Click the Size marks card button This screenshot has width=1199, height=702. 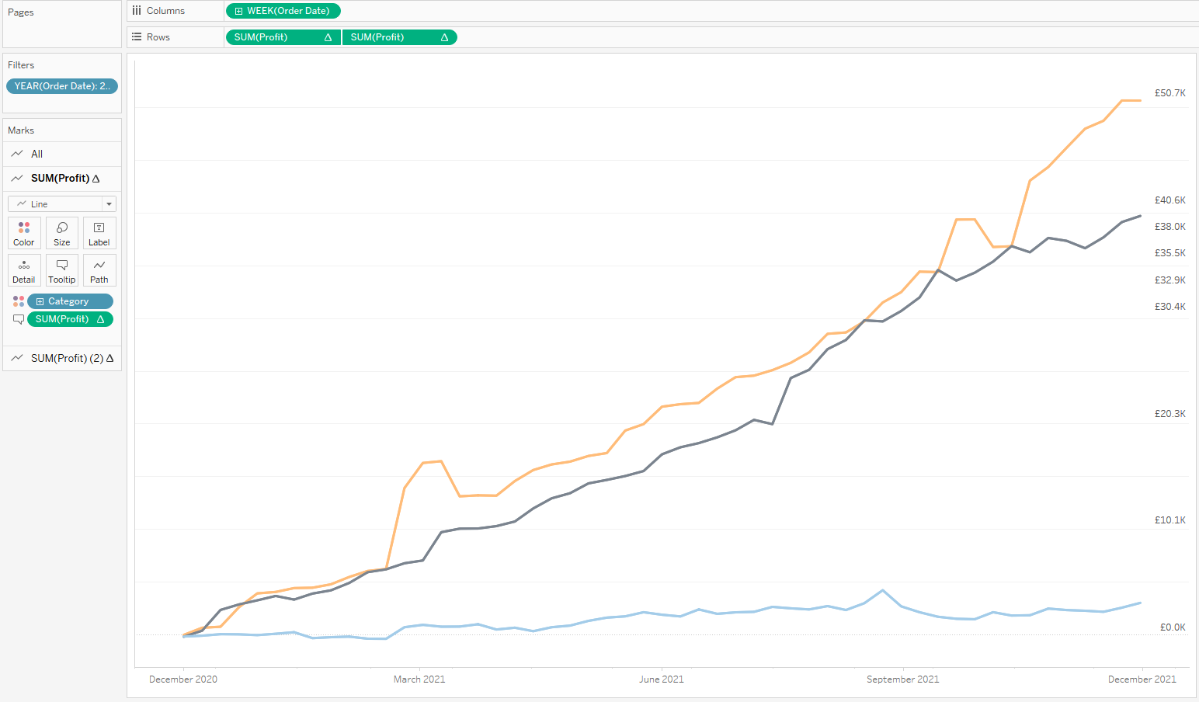point(62,233)
